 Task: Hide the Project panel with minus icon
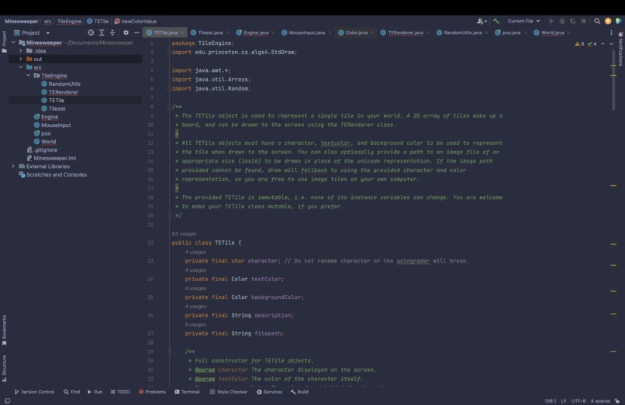click(136, 33)
